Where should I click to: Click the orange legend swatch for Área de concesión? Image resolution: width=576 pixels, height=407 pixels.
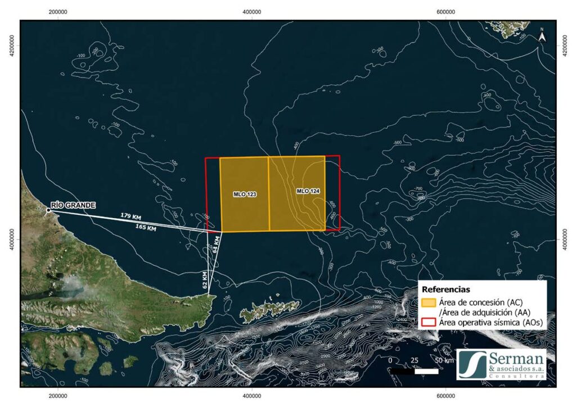(x=429, y=302)
